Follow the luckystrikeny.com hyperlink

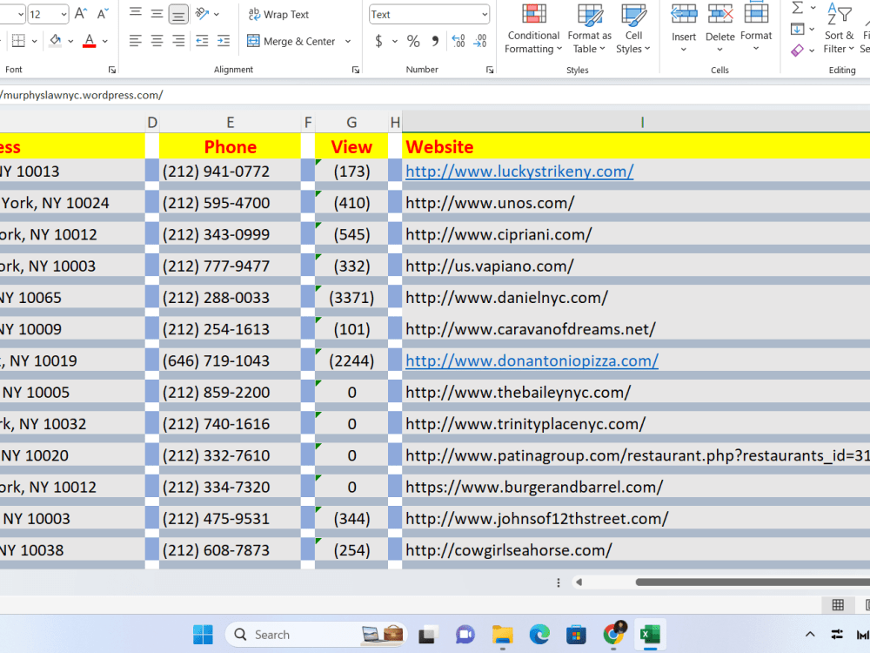point(519,171)
